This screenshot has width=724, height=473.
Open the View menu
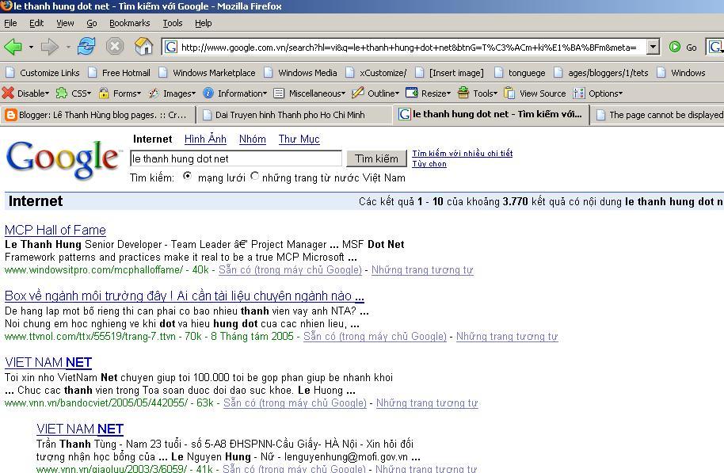point(65,23)
